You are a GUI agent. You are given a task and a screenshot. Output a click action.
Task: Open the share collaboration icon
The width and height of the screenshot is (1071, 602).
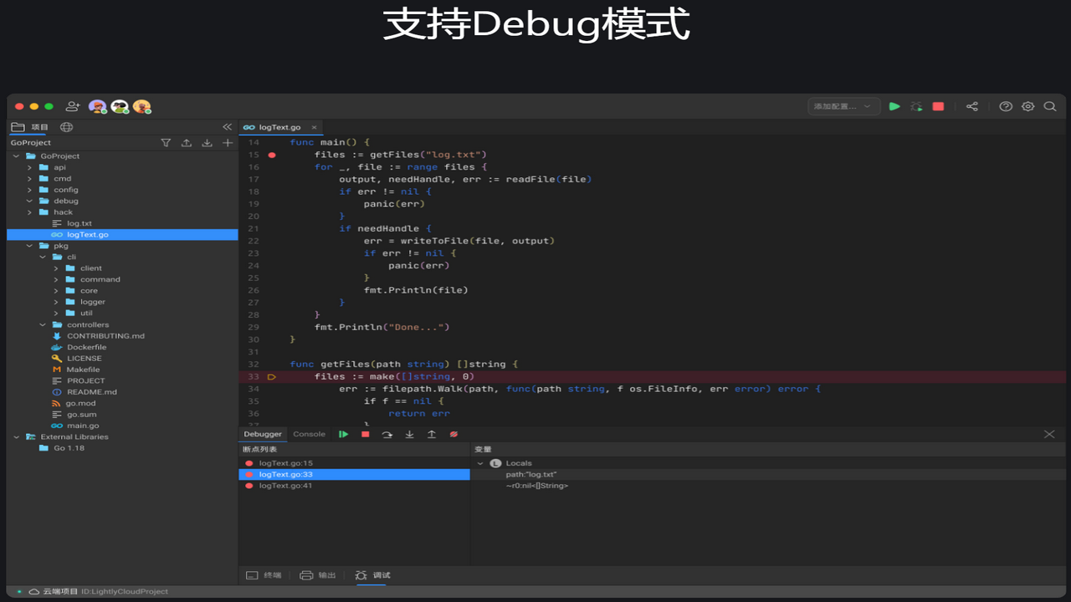(972, 106)
